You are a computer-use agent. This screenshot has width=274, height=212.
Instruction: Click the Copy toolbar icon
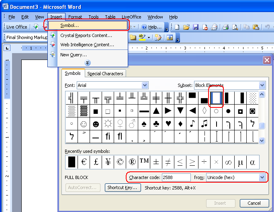[x=246, y=27]
